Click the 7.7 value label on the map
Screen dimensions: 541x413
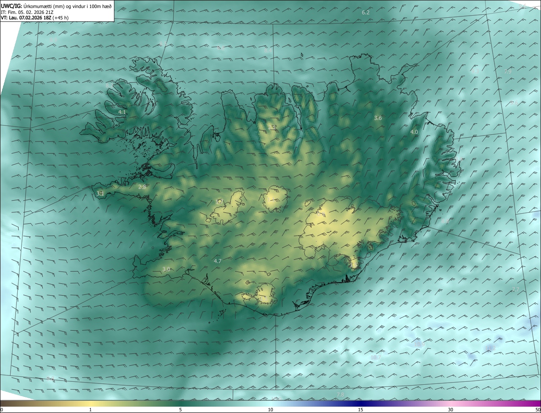point(515,289)
